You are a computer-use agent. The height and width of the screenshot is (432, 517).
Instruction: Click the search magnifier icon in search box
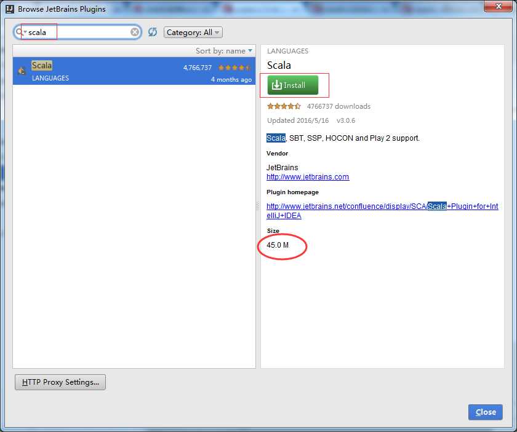point(20,32)
